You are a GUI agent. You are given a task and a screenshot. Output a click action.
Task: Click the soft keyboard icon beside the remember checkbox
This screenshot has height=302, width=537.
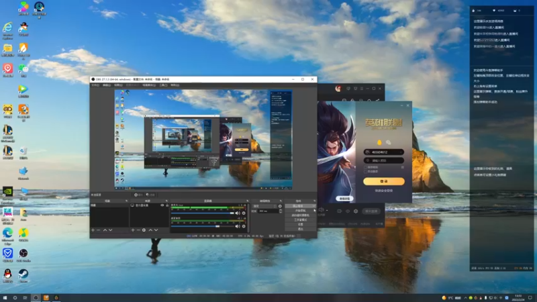(402, 167)
